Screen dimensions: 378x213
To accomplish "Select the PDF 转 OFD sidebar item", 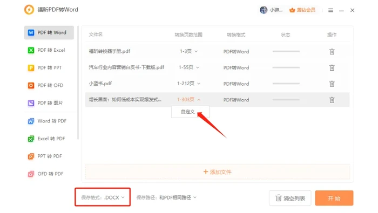I will click(49, 85).
